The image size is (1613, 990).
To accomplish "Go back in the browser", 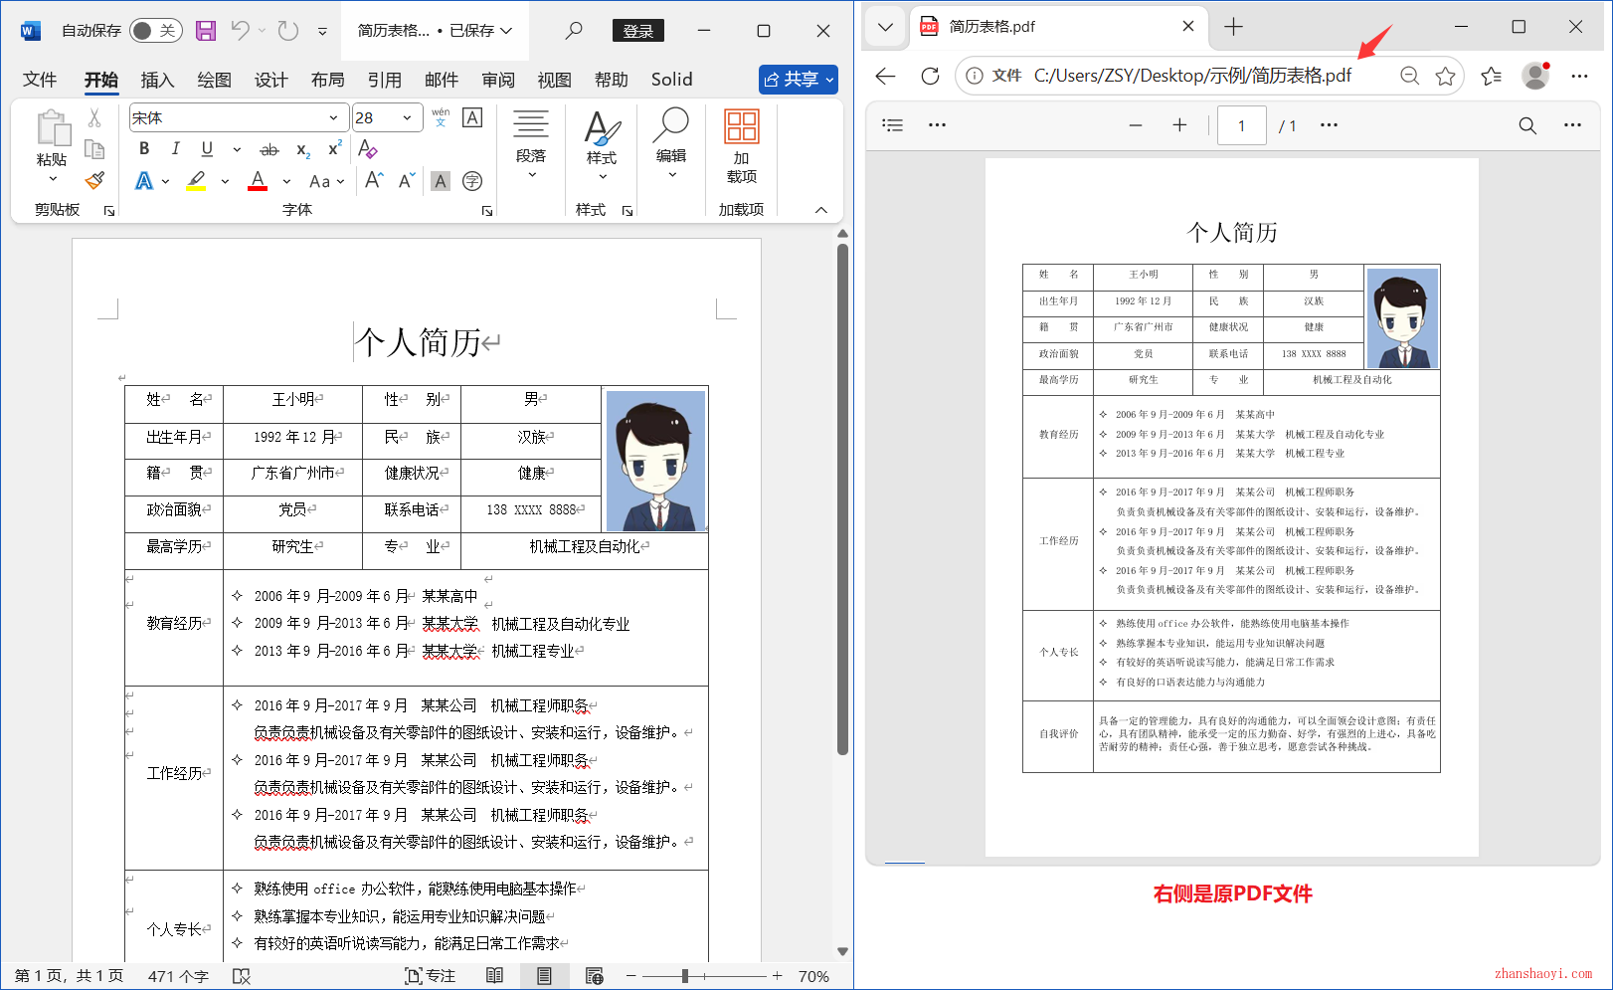I will [x=886, y=76].
